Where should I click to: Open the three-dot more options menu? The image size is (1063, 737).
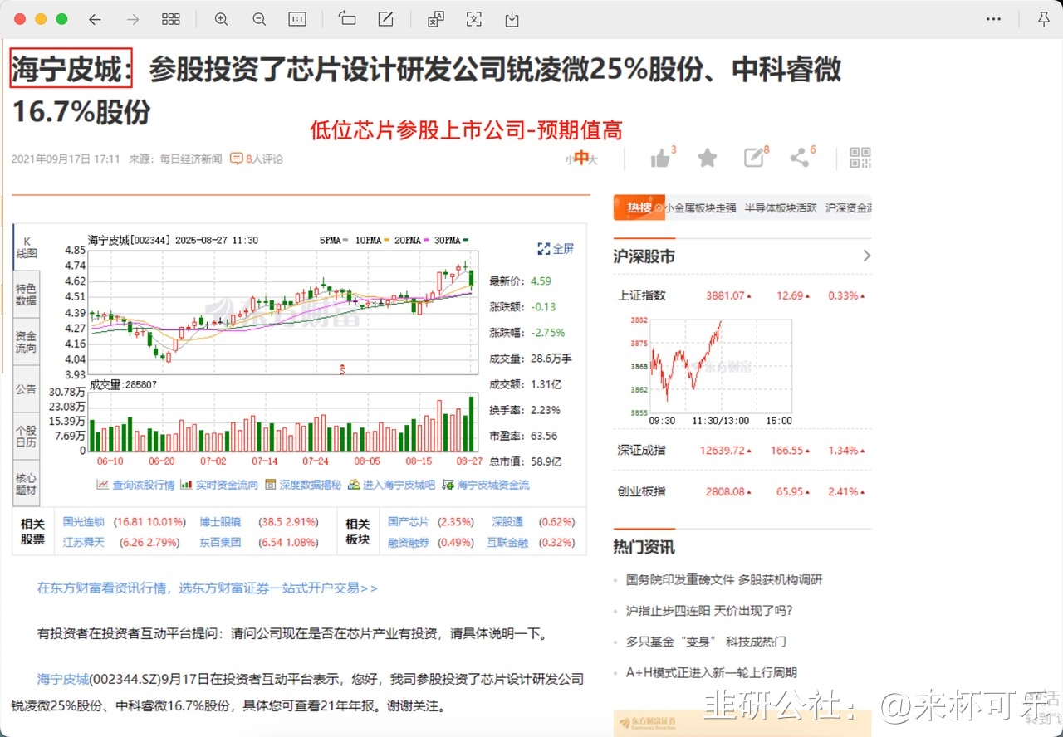(993, 19)
